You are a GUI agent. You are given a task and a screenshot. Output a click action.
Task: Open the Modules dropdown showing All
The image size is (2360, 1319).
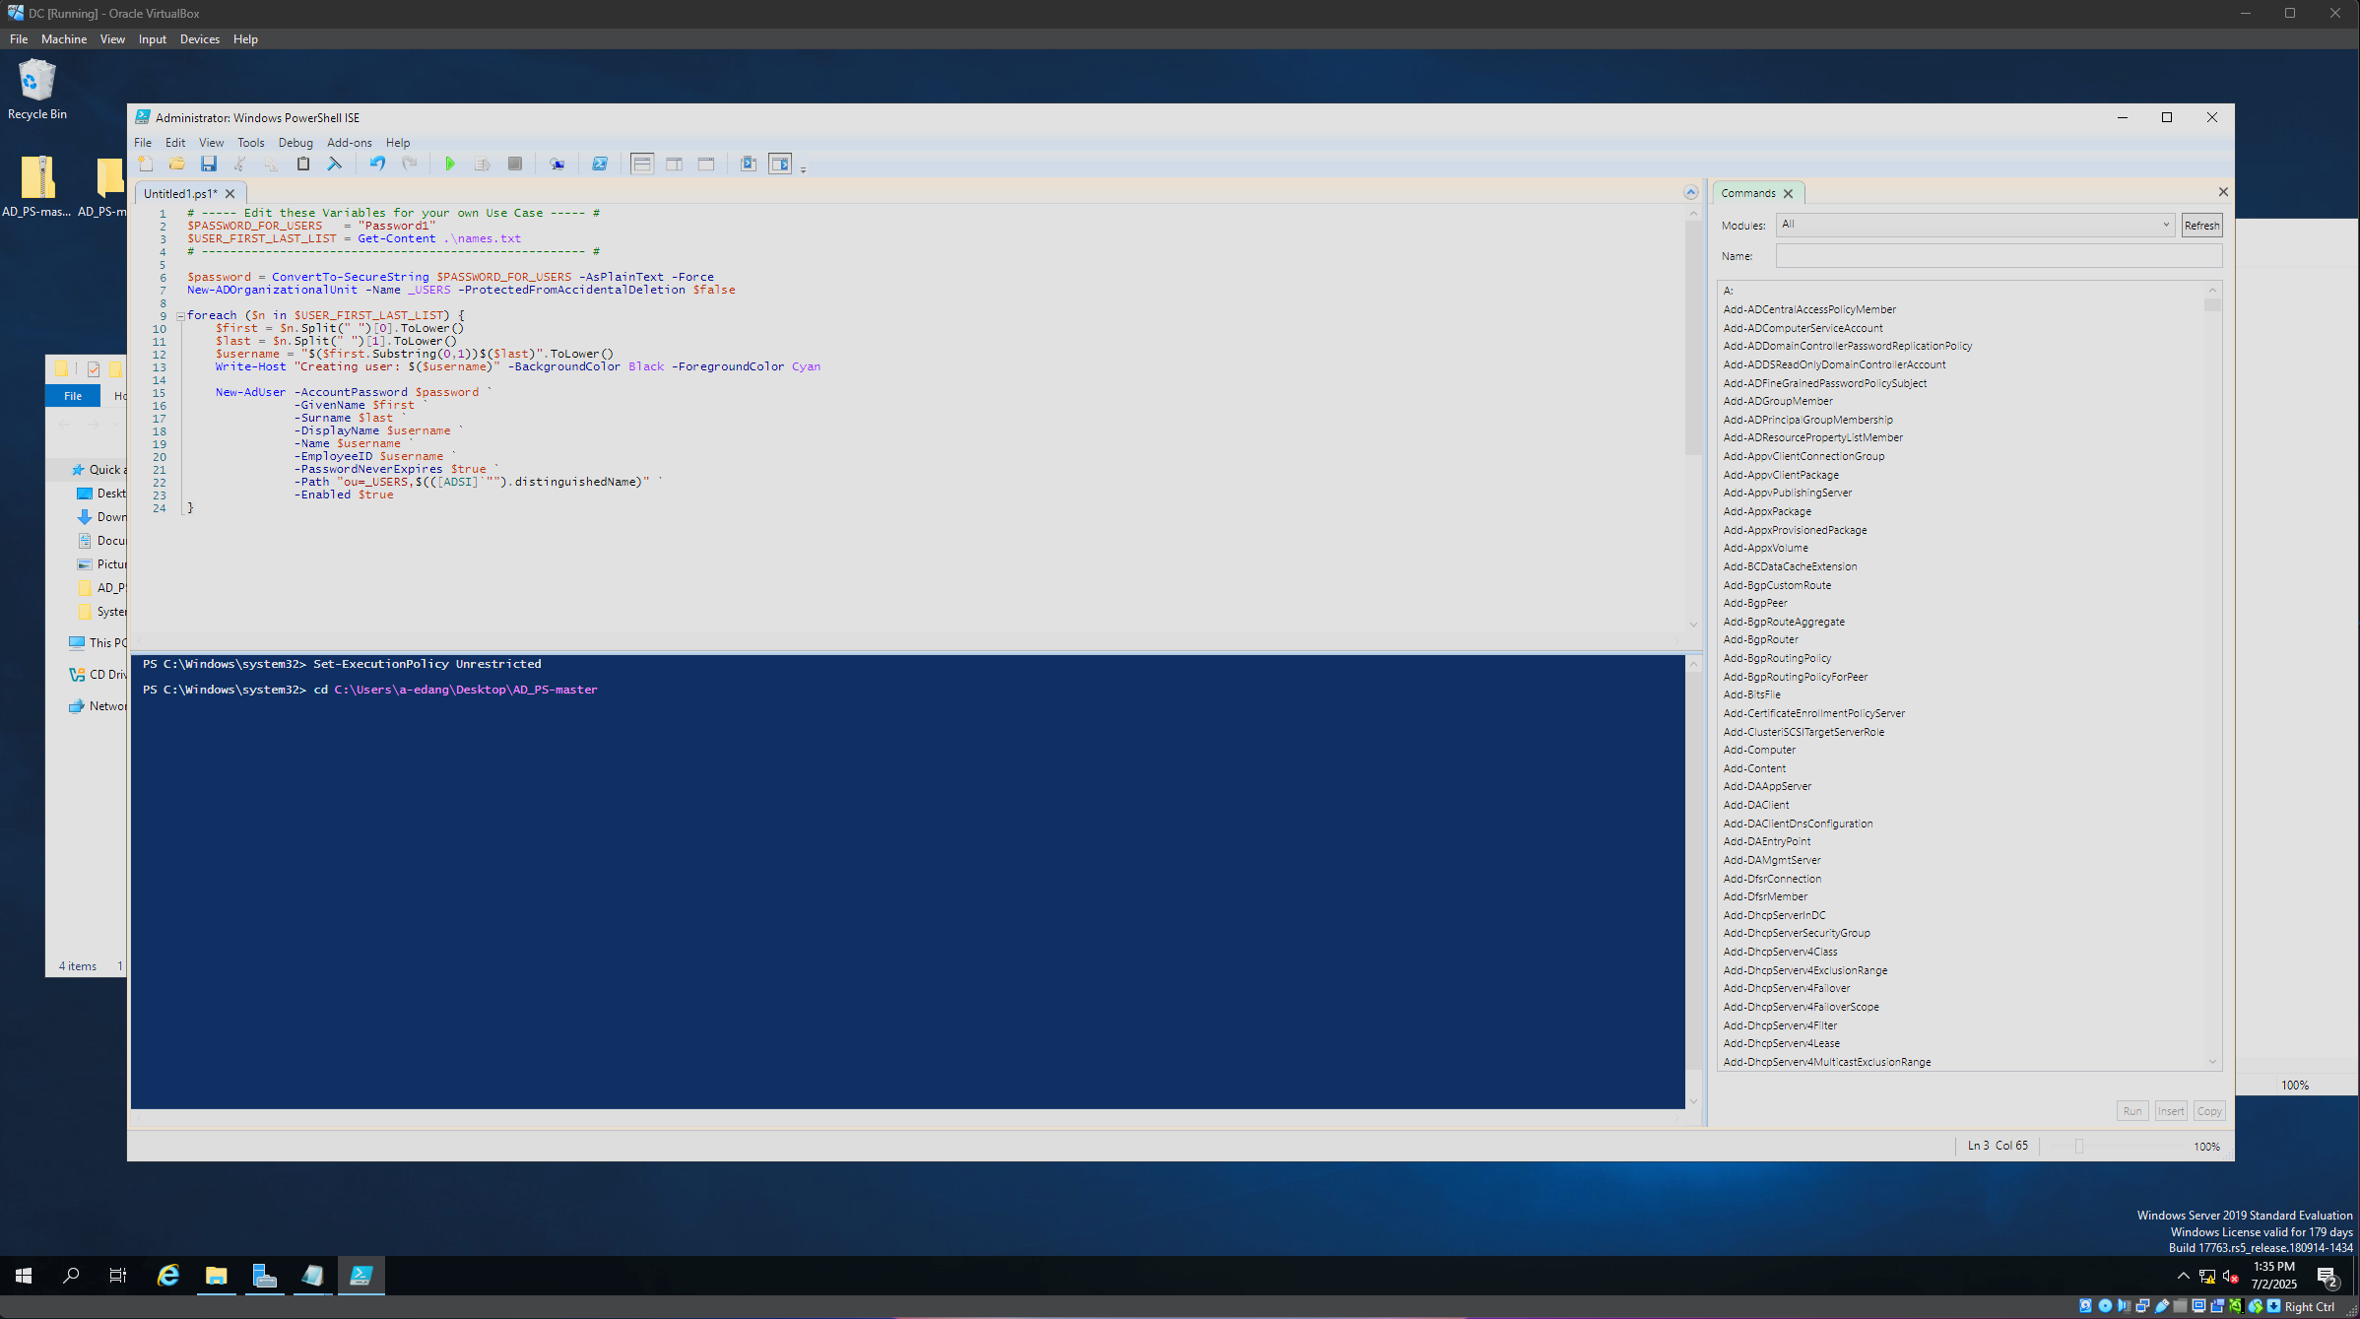1975,225
